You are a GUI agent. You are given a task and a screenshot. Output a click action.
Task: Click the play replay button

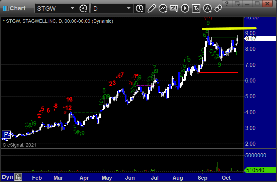click(x=185, y=8)
